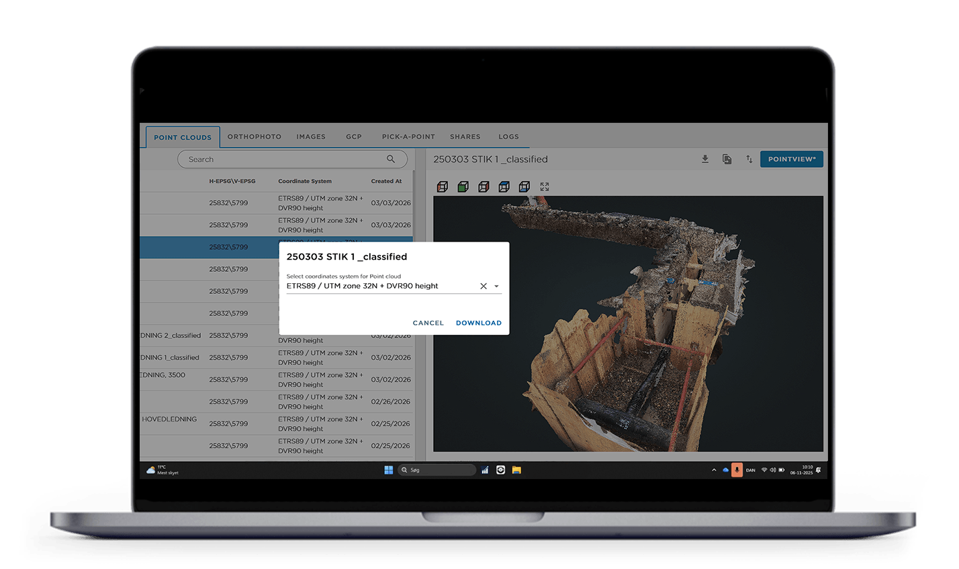Cancel the coordinate system dialog
The width and height of the screenshot is (959, 569).
(428, 323)
